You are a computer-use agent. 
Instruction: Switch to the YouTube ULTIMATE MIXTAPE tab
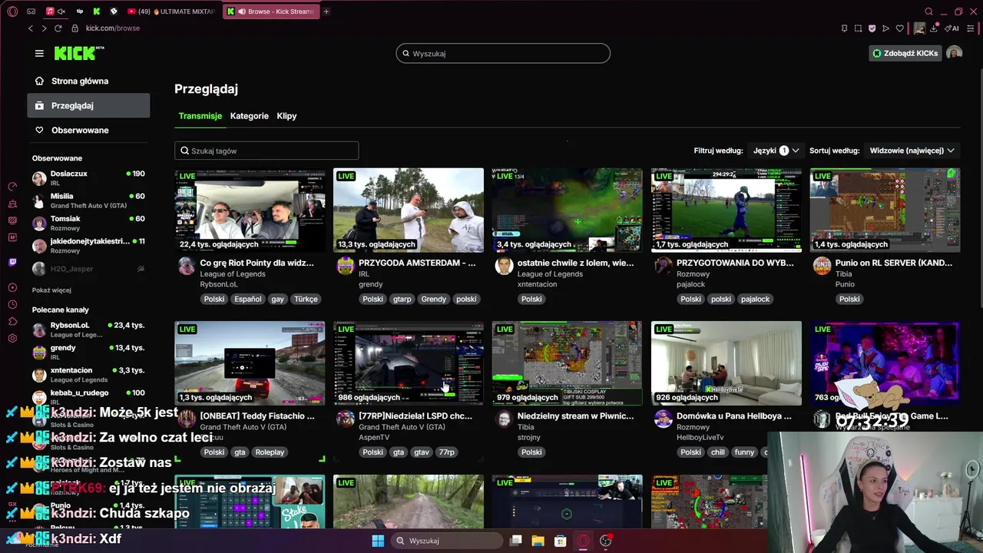click(171, 12)
